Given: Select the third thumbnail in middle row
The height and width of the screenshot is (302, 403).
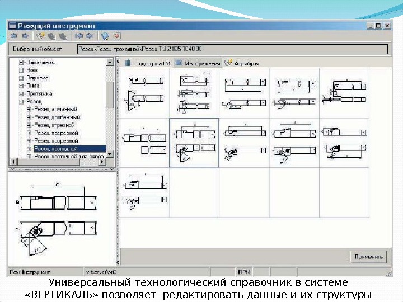Looking at the screenshot, I should (245, 143).
